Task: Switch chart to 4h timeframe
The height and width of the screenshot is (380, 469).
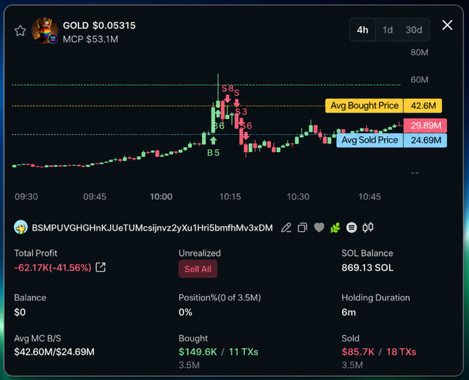Action: 363,30
